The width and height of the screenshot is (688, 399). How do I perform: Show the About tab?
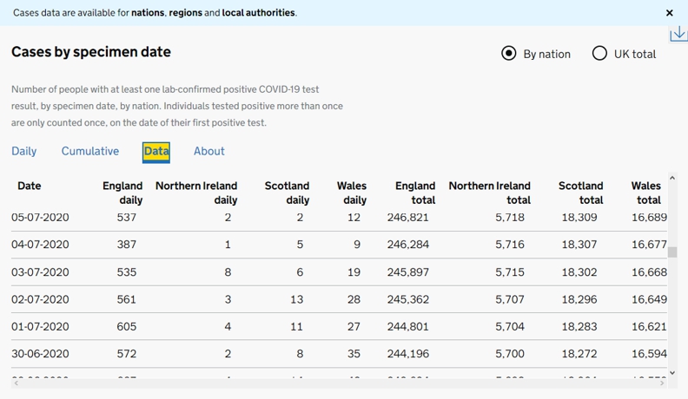(x=209, y=151)
